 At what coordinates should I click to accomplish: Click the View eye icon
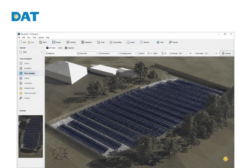coord(158,42)
